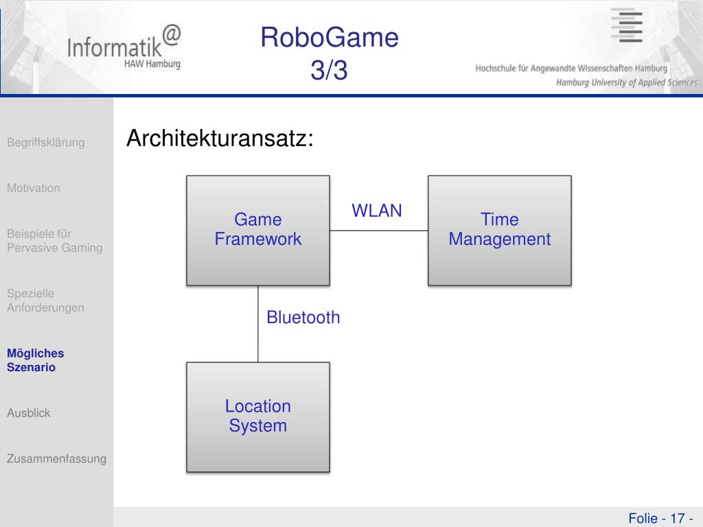703x527 pixels.
Task: Select the Bluetooth connection label
Action: [x=303, y=317]
